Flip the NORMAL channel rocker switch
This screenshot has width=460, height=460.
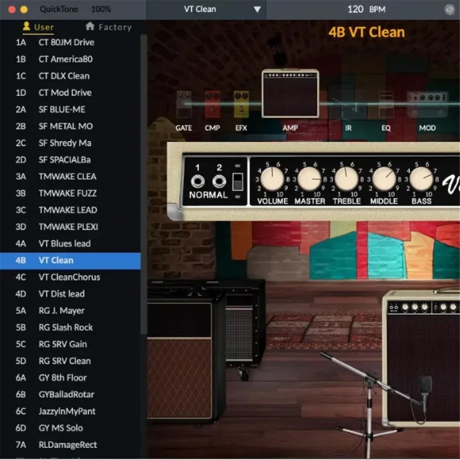pyautogui.click(x=237, y=182)
